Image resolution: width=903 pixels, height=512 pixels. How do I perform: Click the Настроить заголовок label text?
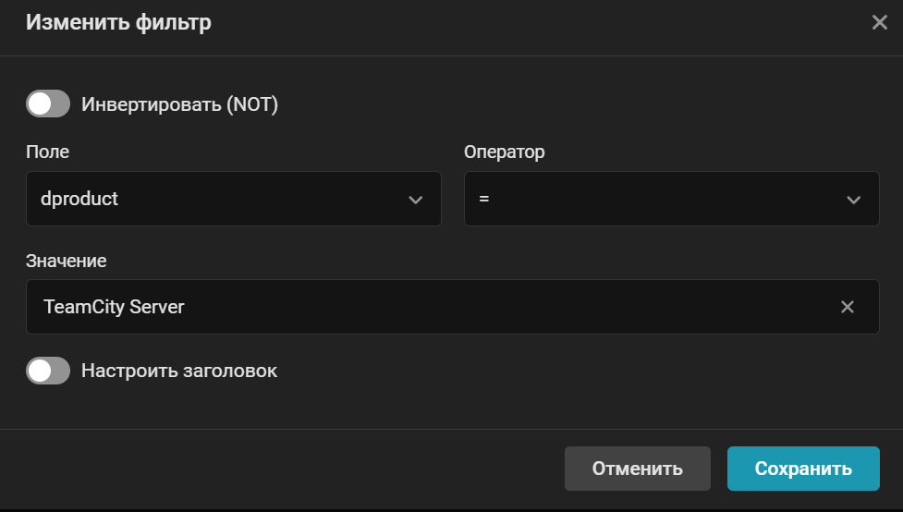179,371
